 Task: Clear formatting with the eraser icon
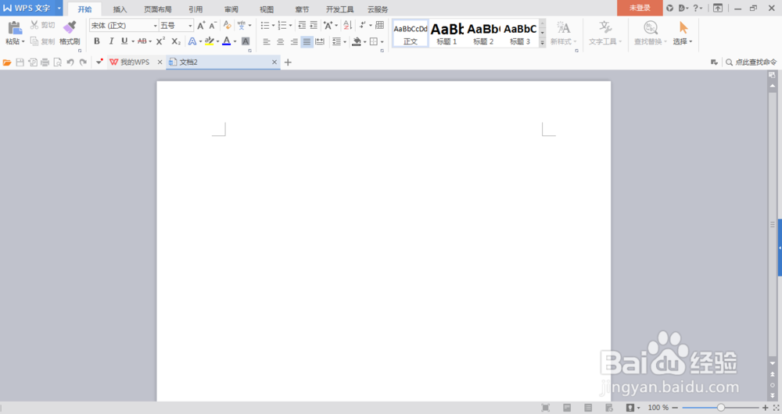[227, 25]
